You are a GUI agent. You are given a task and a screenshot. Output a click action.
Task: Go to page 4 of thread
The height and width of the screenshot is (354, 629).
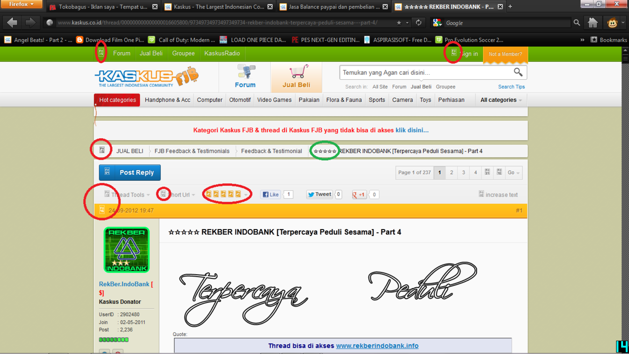[475, 173]
